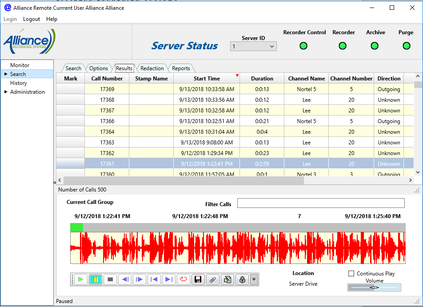Switch to the Redaction tab

[152, 68]
